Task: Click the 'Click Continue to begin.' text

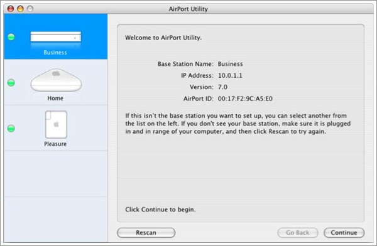Action: [x=160, y=210]
